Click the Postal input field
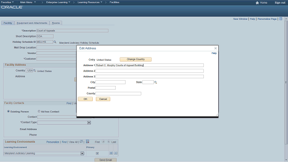This screenshot has height=162, width=288. click(x=105, y=88)
